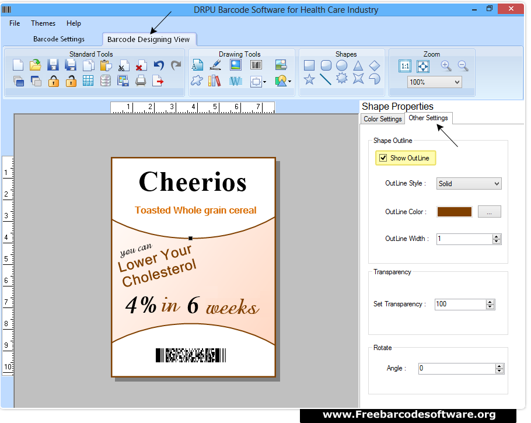Lock the selected object with the closed padlock
The width and height of the screenshot is (531, 423).
coord(54,81)
